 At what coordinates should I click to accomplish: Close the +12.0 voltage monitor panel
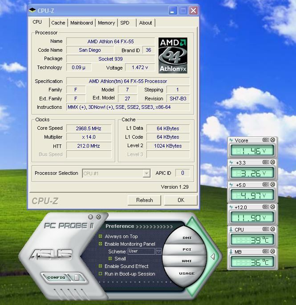(x=273, y=206)
